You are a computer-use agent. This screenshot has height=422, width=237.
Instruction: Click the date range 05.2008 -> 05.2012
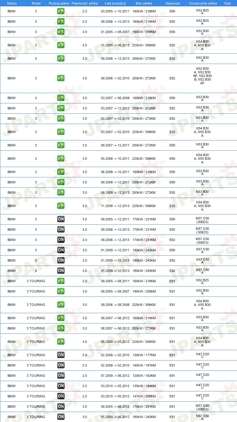click(x=115, y=342)
